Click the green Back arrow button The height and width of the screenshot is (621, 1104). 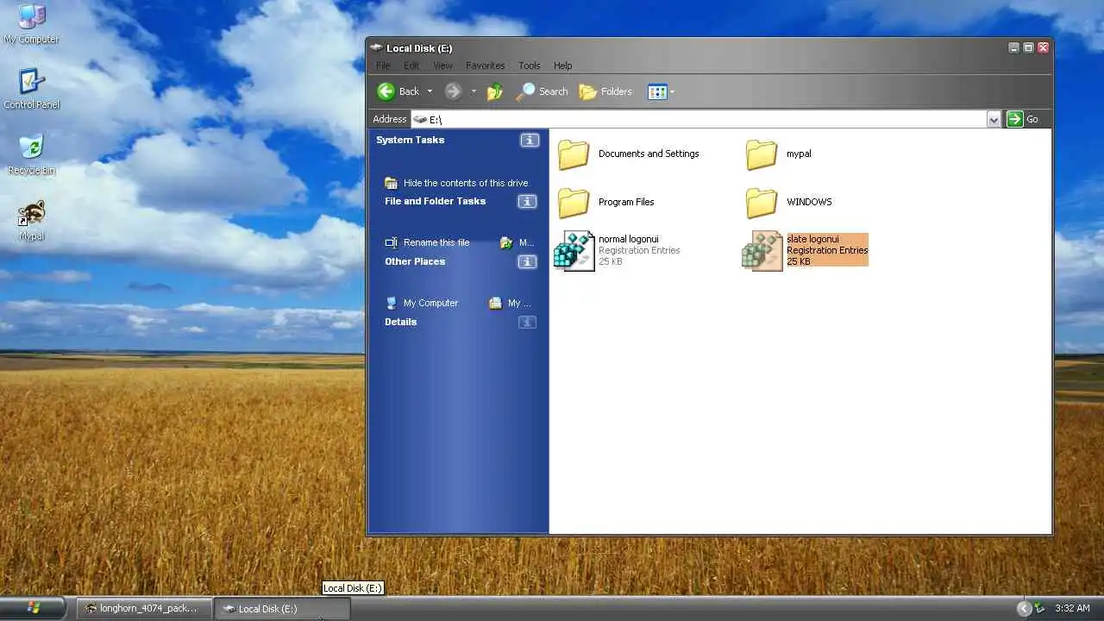(386, 91)
